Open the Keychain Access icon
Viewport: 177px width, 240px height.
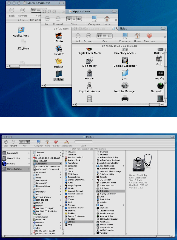(89, 85)
